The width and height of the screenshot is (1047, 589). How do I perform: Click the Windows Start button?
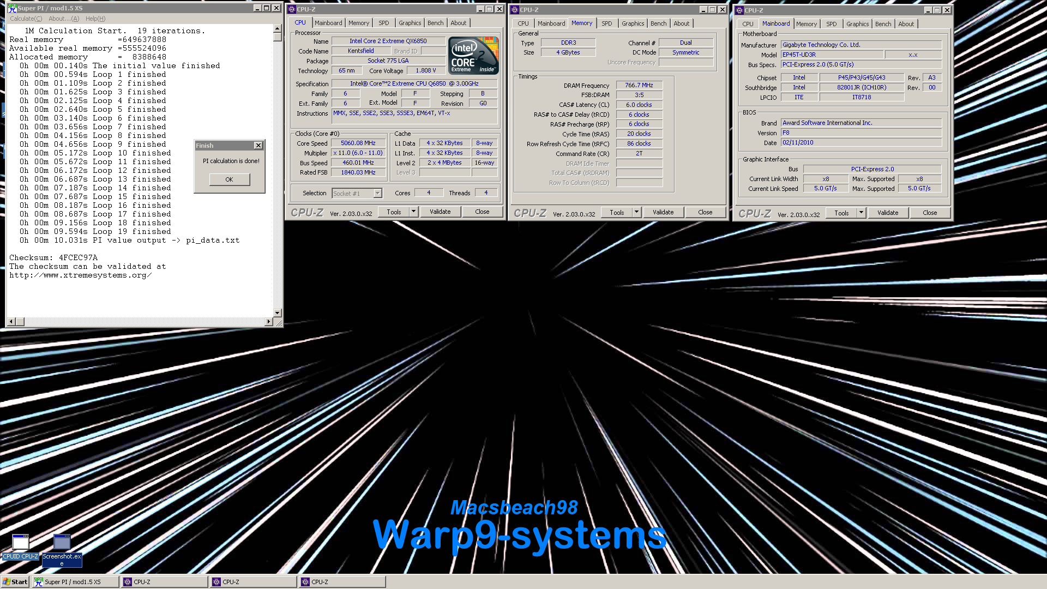(x=15, y=582)
